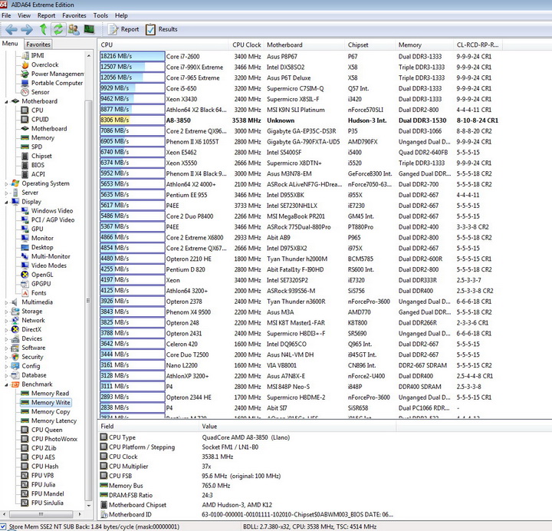Click the Back arrow toolbar icon

point(11,29)
